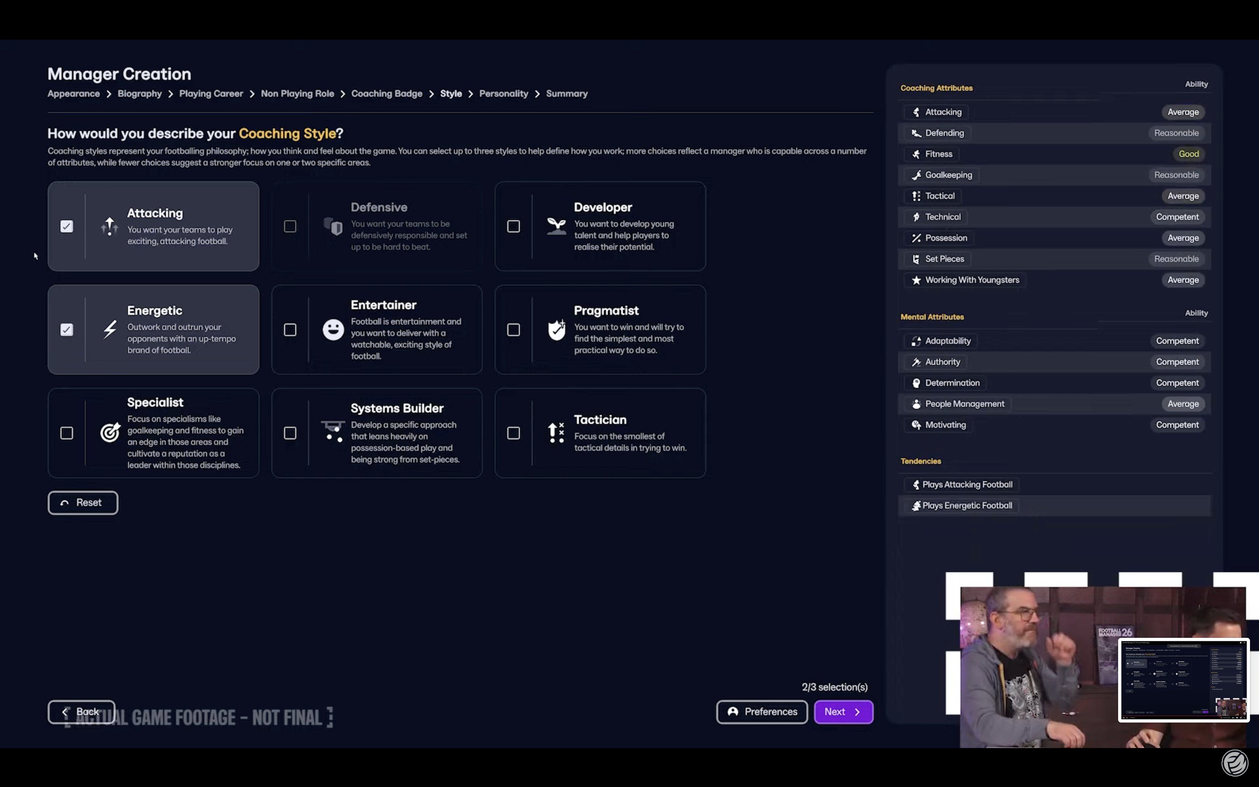
Task: Jump to the Summary breadcrumb step
Action: click(x=567, y=94)
